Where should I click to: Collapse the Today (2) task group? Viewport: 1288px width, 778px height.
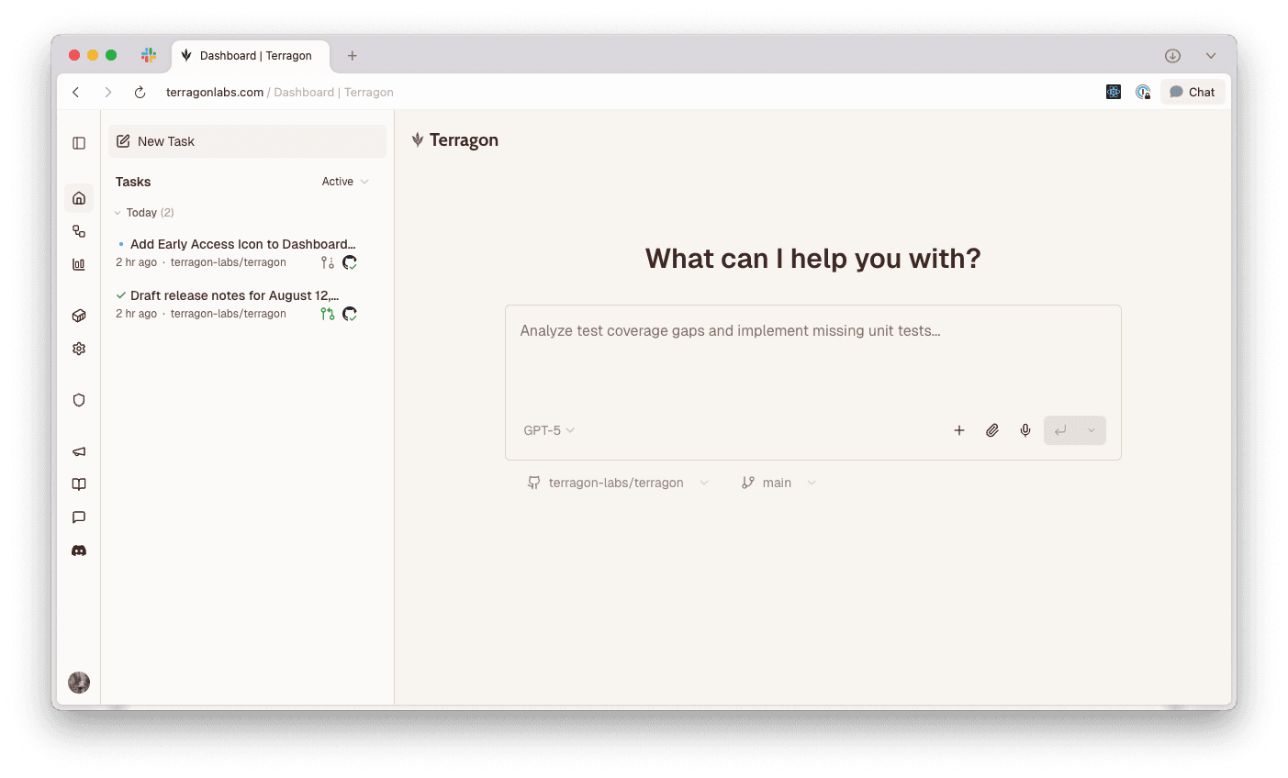pos(118,212)
